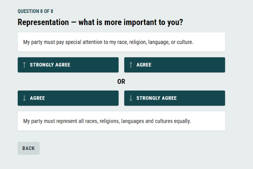Click the phrase "My party must pay"
Screen dimensions: 253x169
(44, 42)
